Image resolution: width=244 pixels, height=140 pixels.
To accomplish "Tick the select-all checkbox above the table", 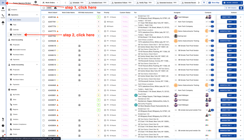I will [x=44, y=8].
